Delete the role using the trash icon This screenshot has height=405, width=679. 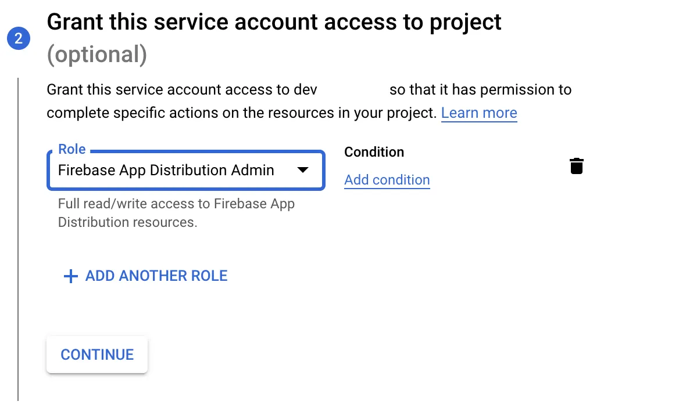point(576,166)
